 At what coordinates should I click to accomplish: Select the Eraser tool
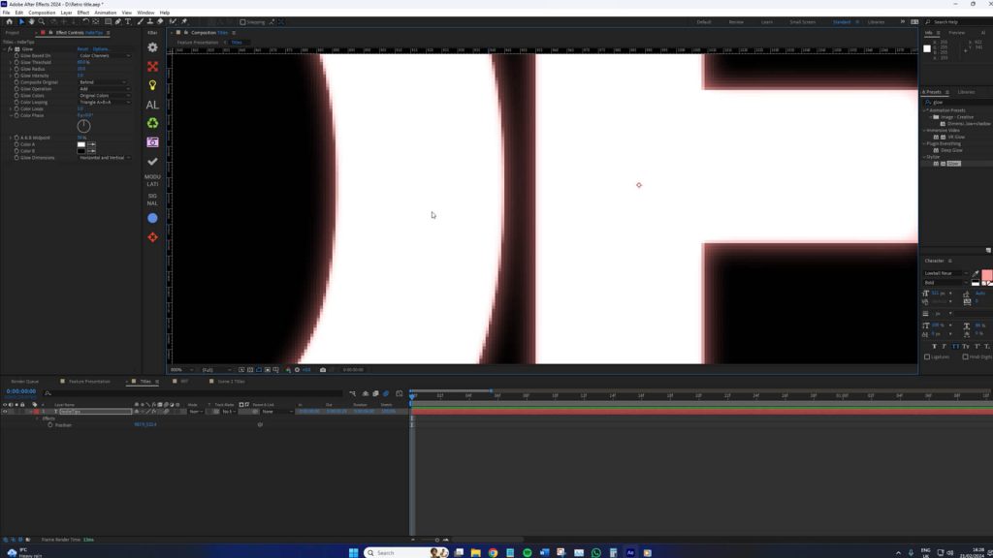pos(160,21)
